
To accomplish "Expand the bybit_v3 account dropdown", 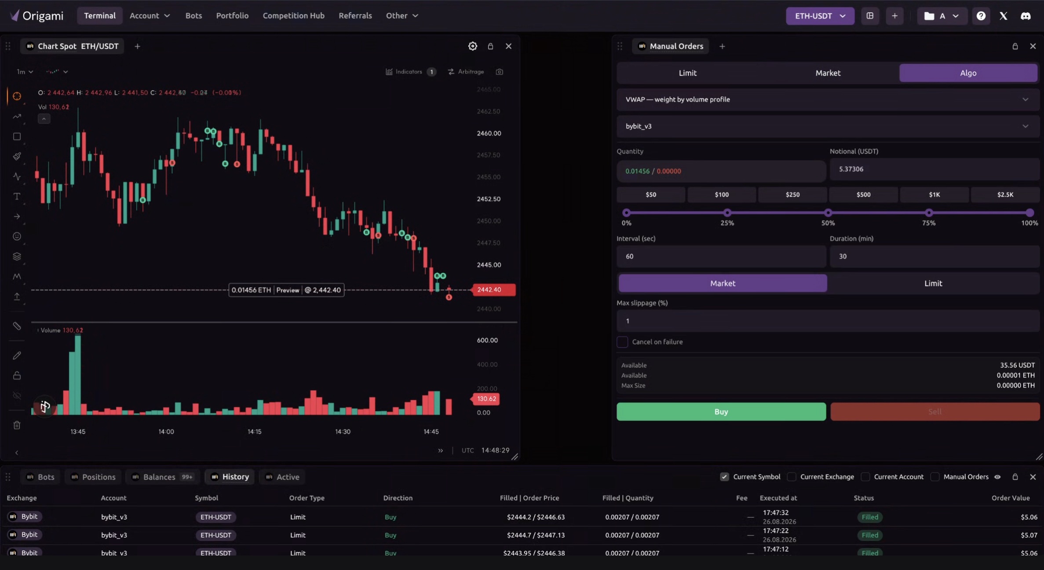I will [828, 126].
